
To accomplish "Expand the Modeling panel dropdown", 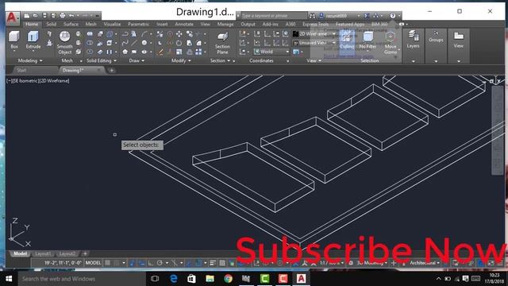I will click(30, 60).
